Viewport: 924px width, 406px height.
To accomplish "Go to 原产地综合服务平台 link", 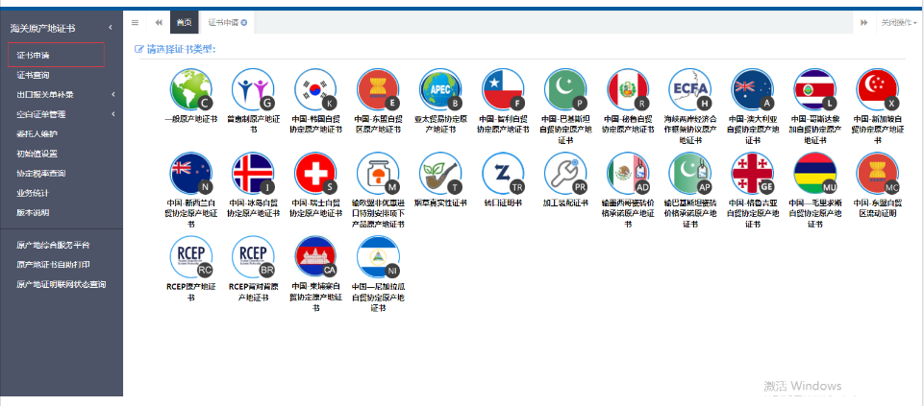I will click(53, 245).
